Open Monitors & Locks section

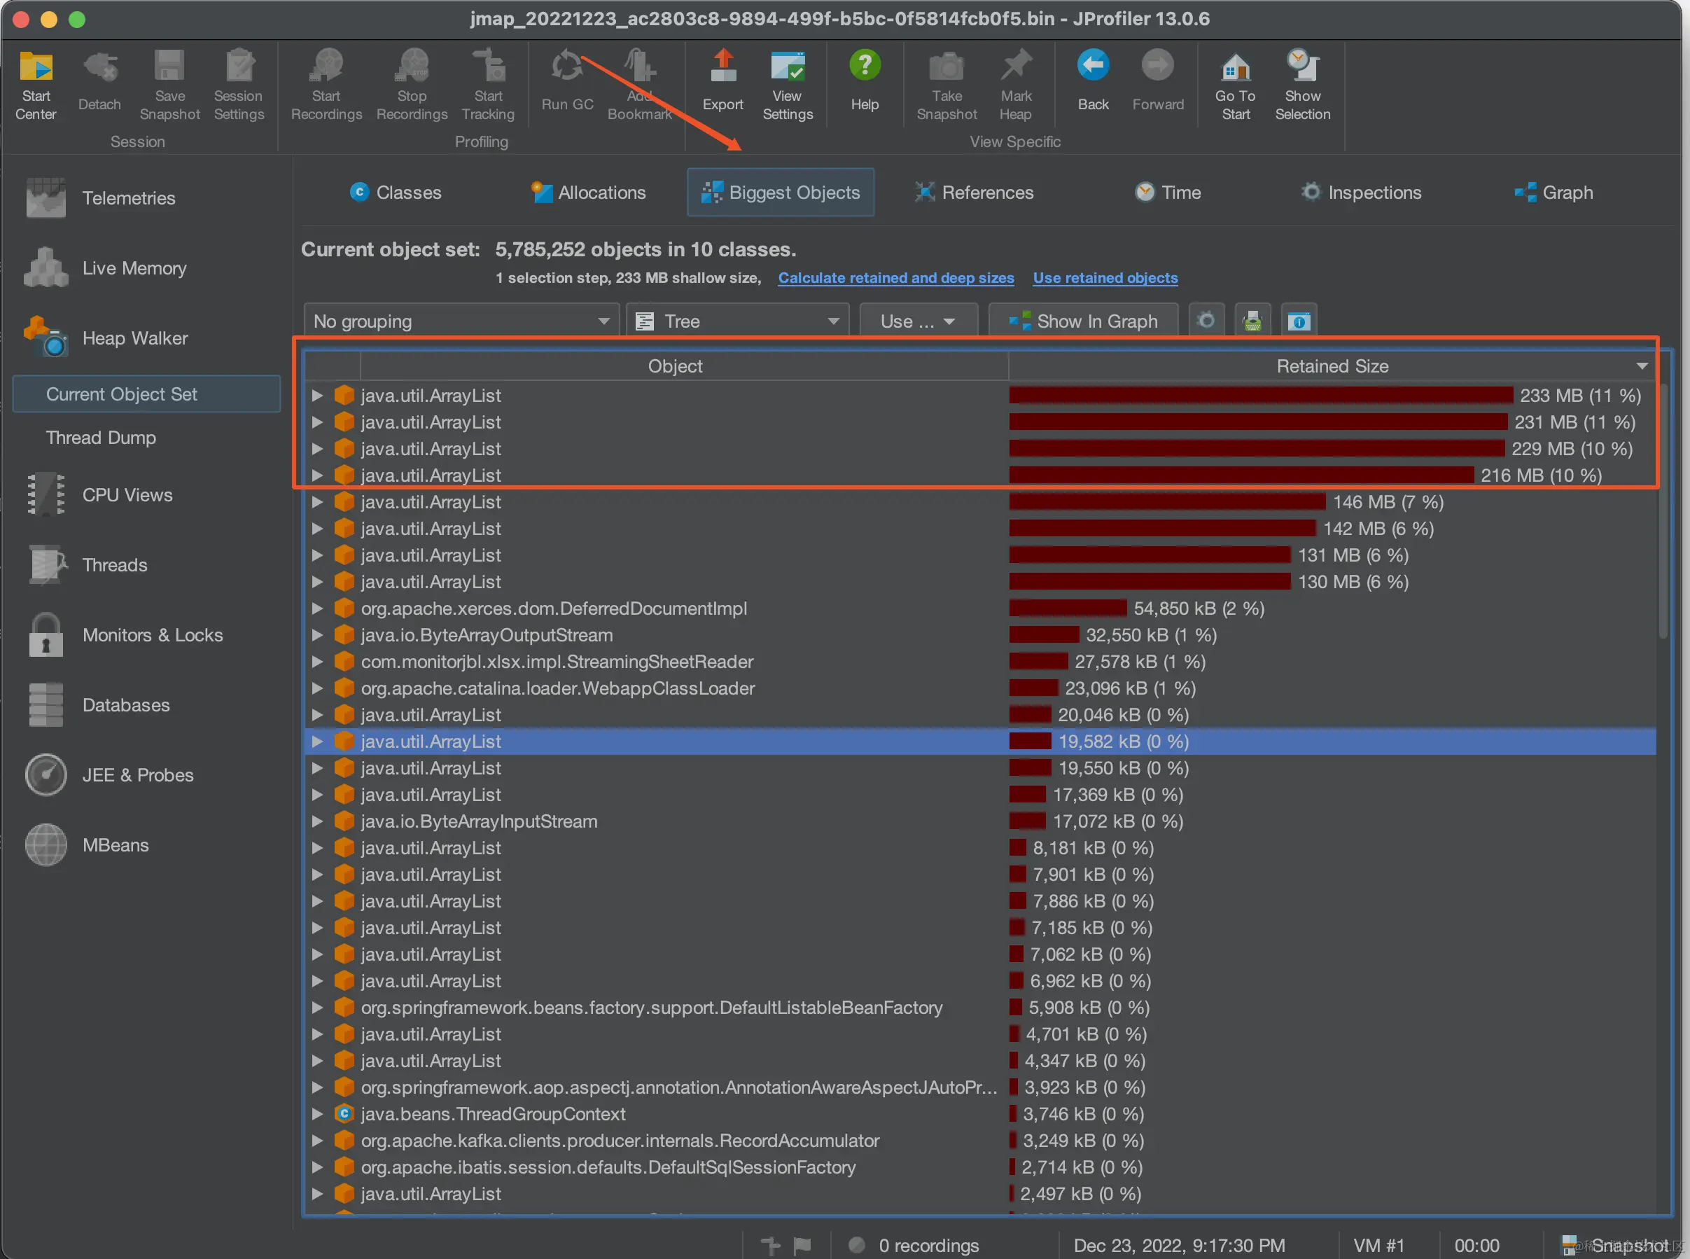[152, 636]
